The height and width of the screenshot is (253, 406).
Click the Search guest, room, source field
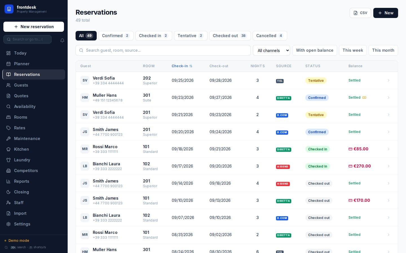pyautogui.click(x=163, y=50)
